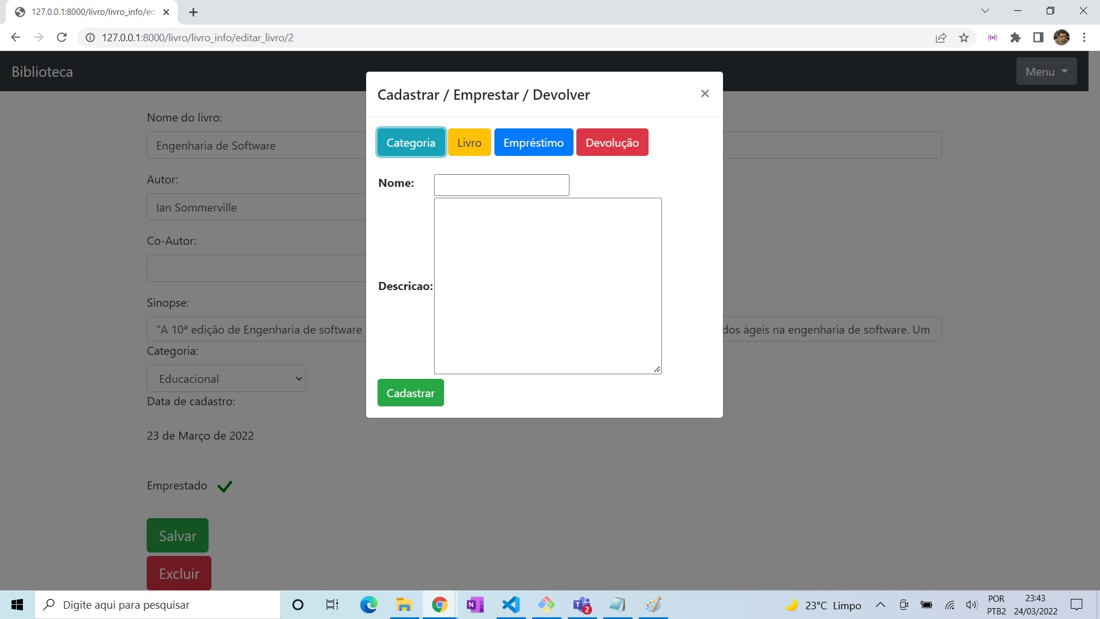Image resolution: width=1100 pixels, height=619 pixels.
Task: Click the page info icon in address bar
Action: pos(90,38)
